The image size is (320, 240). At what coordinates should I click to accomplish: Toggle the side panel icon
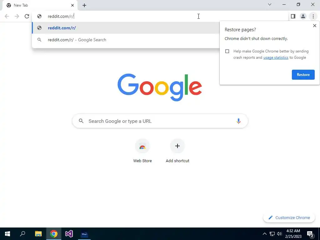click(293, 16)
